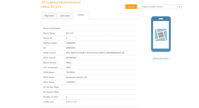Click the benchmark logo inside phone screen
199x108 pixels.
[161, 35]
